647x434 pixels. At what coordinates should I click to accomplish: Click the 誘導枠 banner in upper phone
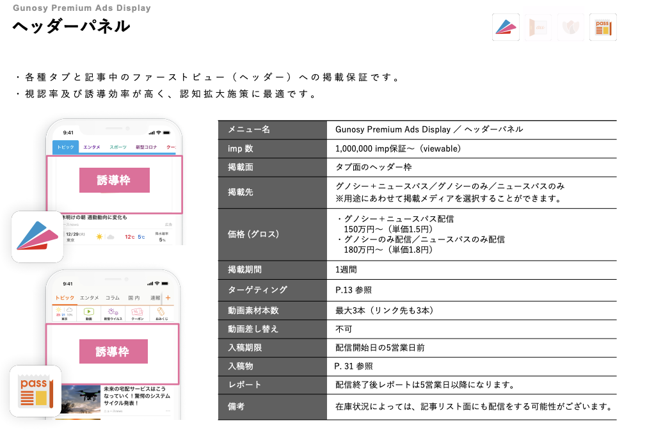point(114,181)
